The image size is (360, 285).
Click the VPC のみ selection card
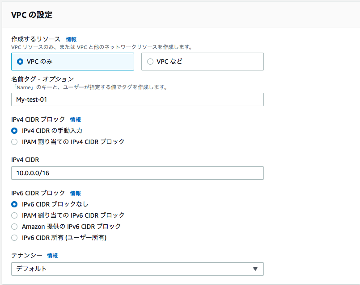click(72, 61)
